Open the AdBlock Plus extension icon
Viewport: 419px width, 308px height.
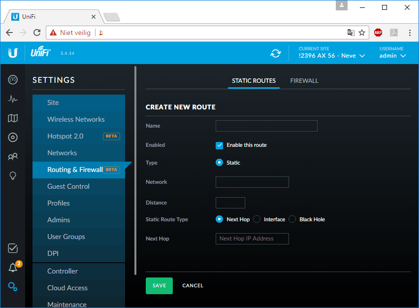tap(378, 33)
